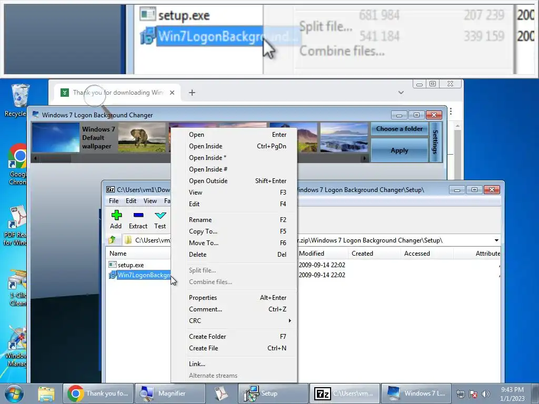Click the network tray icon

coord(460,394)
